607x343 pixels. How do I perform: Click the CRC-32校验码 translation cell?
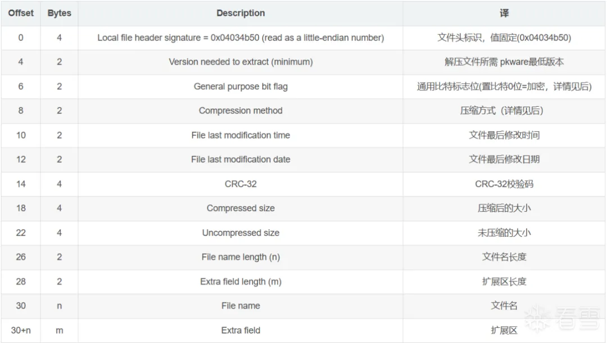click(x=504, y=184)
